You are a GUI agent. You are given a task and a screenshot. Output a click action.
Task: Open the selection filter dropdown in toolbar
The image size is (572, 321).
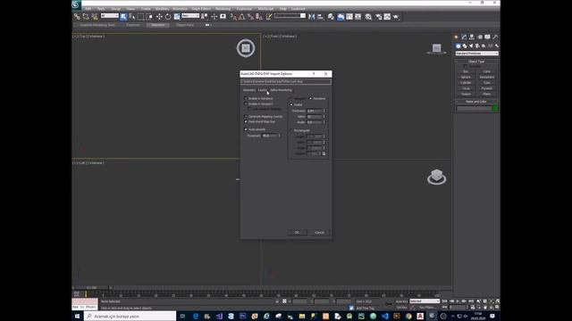tap(110, 16)
